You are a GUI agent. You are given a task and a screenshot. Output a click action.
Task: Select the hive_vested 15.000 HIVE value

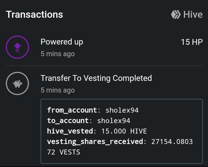pos(124,131)
